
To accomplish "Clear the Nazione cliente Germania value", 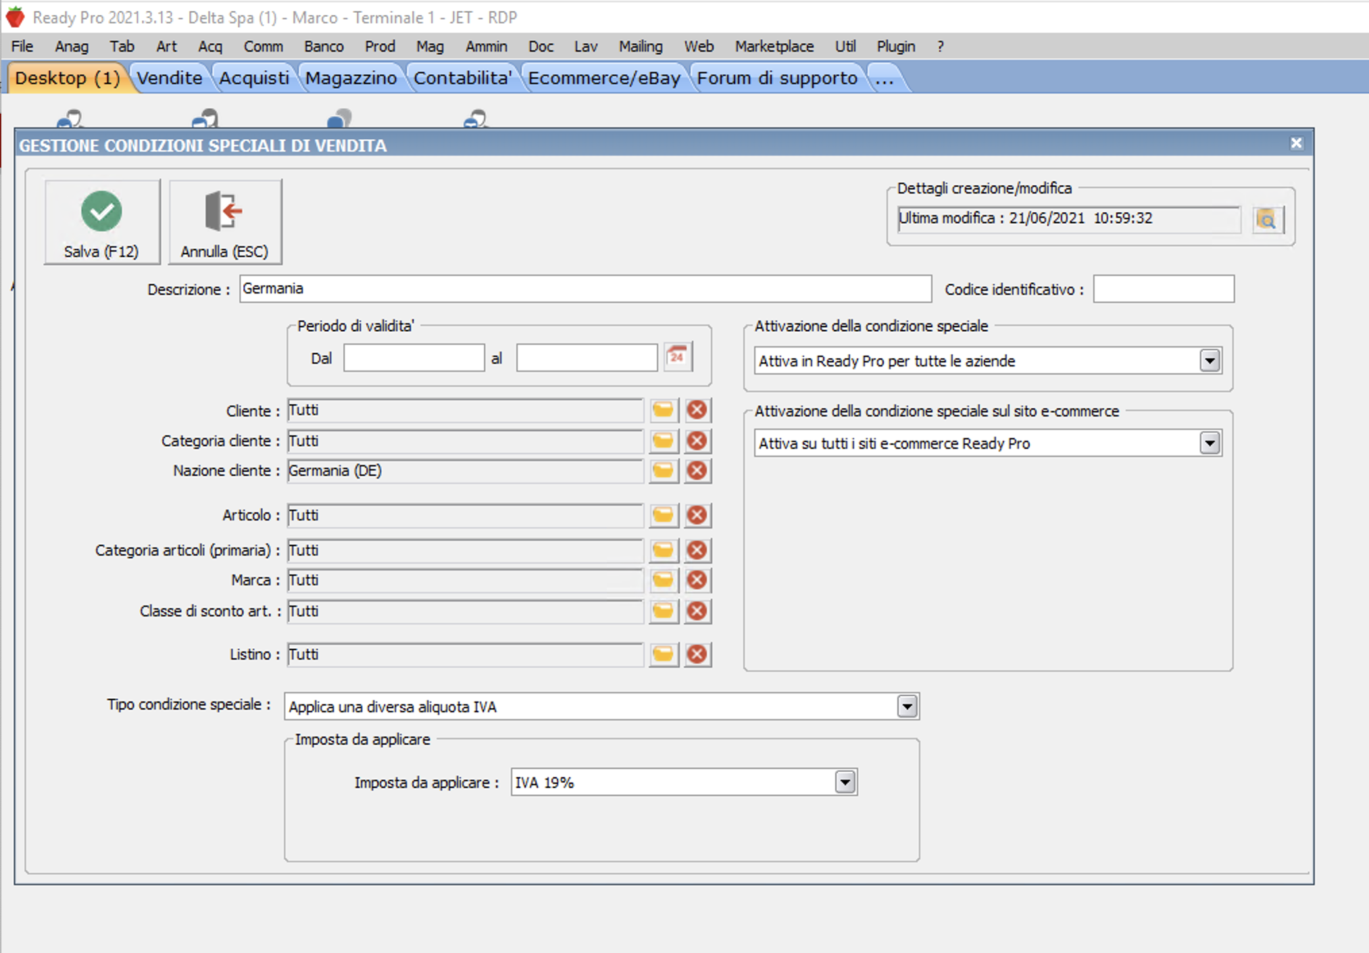I will [x=697, y=471].
